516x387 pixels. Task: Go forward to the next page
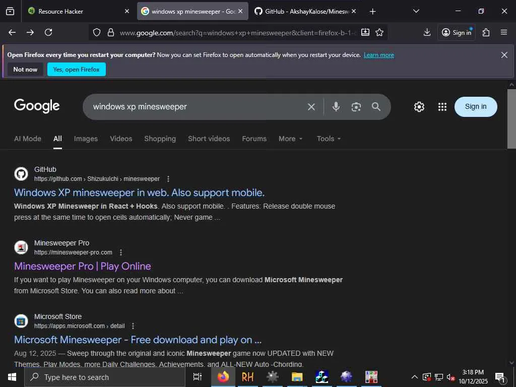30,32
